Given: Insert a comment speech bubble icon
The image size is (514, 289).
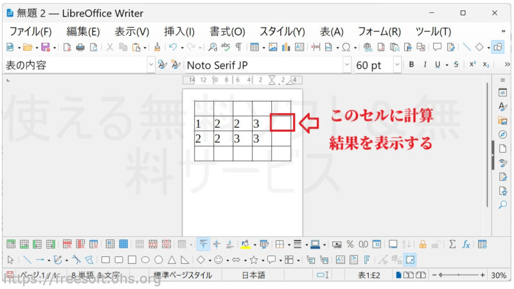Looking at the screenshot, I should pyautogui.click(x=437, y=47).
